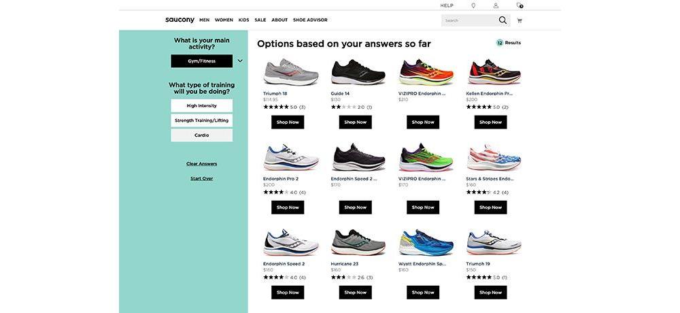The image size is (680, 313).
Task: Open the KIDS menu
Action: pyautogui.click(x=243, y=20)
